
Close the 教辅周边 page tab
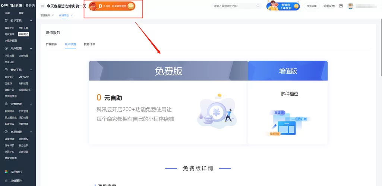(x=72, y=15)
